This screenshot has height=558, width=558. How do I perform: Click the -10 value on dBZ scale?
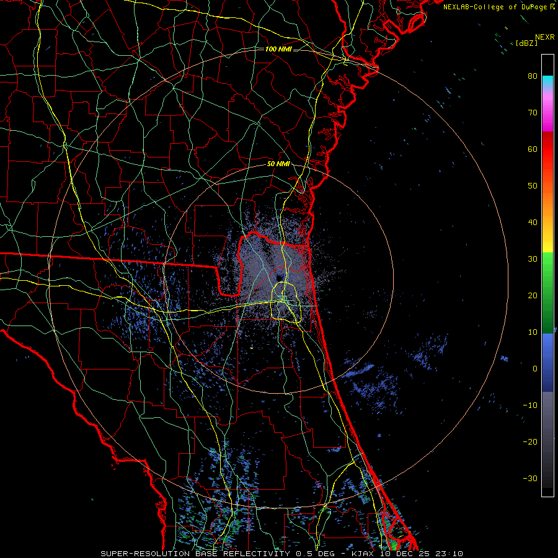click(x=530, y=405)
